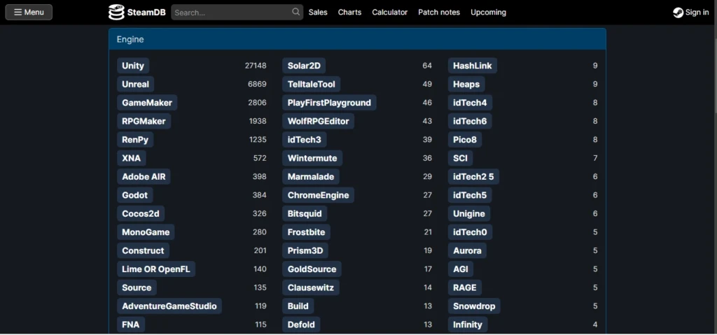
Task: Select the Unreal engine tag
Action: [x=135, y=84]
